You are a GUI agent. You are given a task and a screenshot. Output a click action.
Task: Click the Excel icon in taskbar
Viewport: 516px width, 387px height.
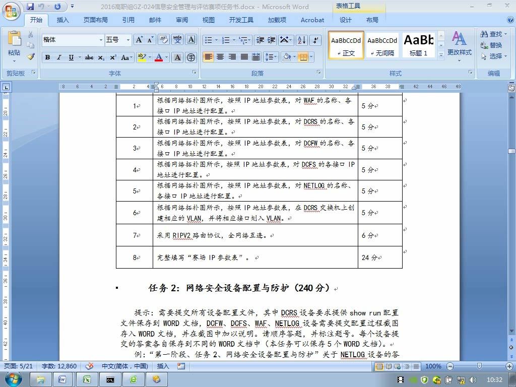point(87,379)
